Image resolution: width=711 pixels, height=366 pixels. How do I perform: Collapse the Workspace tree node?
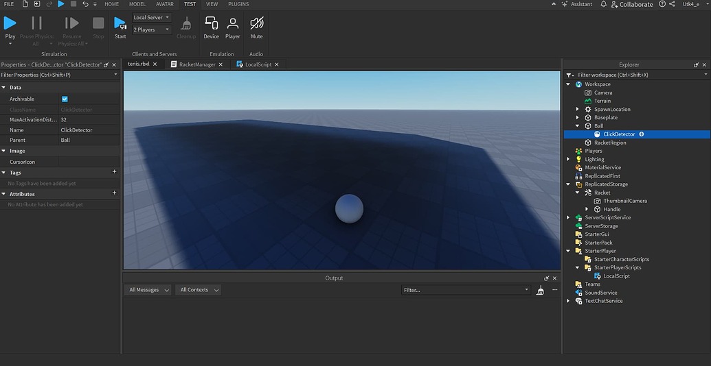coord(568,84)
